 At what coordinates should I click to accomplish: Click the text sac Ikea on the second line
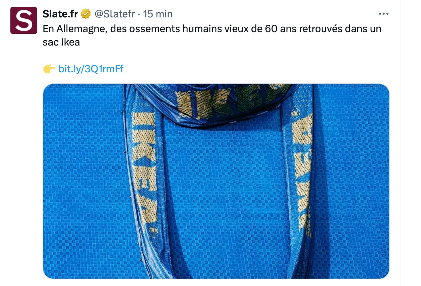point(61,43)
